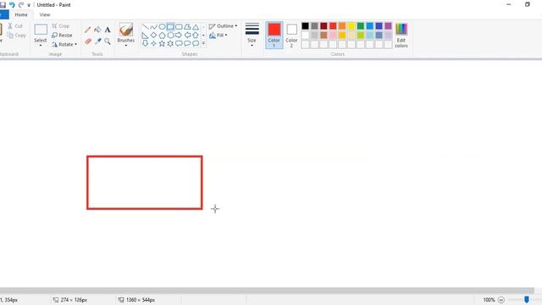This screenshot has height=305, width=542.
Task: Choose the Polygon shape
Action: 187,26
